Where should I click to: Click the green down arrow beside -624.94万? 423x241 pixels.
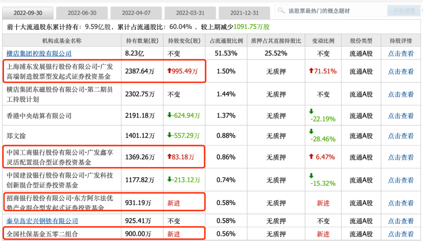(170, 115)
